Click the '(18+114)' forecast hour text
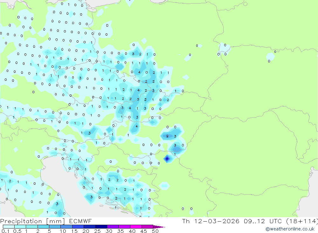 [x=302, y=221]
